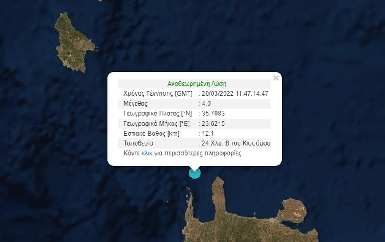Select the 'Αναθεωρημένη Λύση' green header
The height and width of the screenshot is (242, 385).
(196, 84)
